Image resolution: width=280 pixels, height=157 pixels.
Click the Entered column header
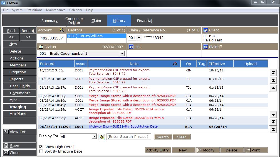[56, 64]
